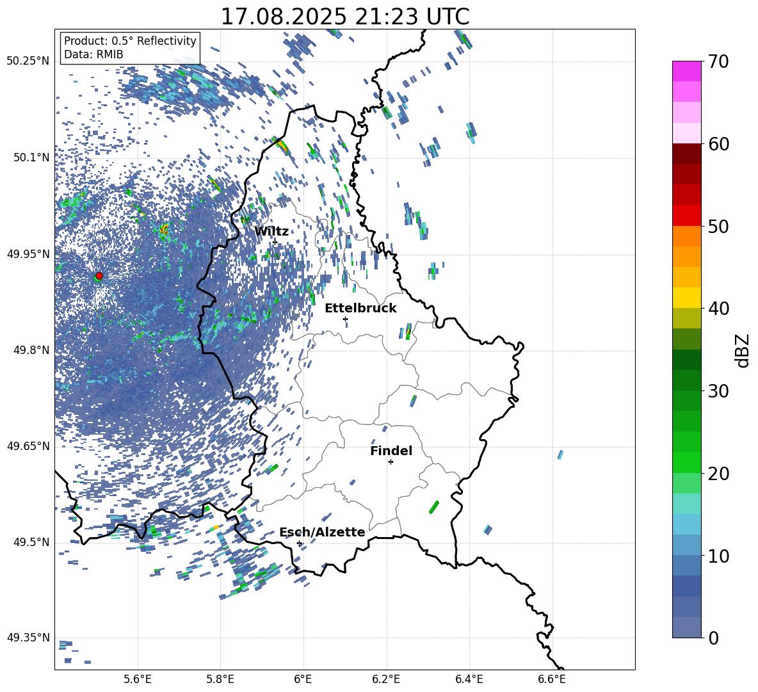Screen dimensions: 758x692
Task: Click the colorbar tick value 50
Action: click(718, 226)
